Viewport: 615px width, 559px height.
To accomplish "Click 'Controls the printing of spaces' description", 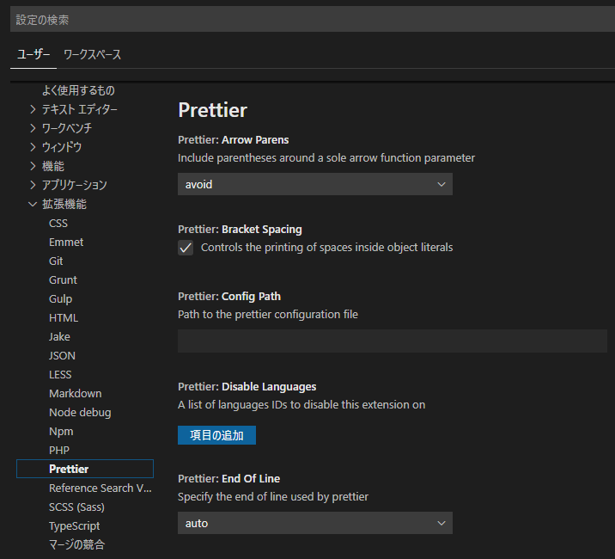I will [x=326, y=248].
